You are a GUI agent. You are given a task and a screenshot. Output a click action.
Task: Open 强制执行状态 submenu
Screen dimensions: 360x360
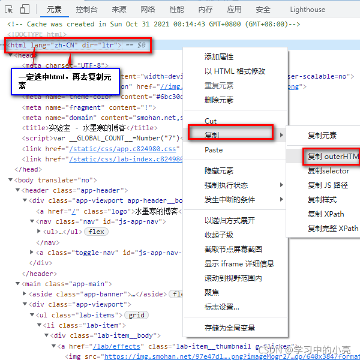click(x=236, y=185)
